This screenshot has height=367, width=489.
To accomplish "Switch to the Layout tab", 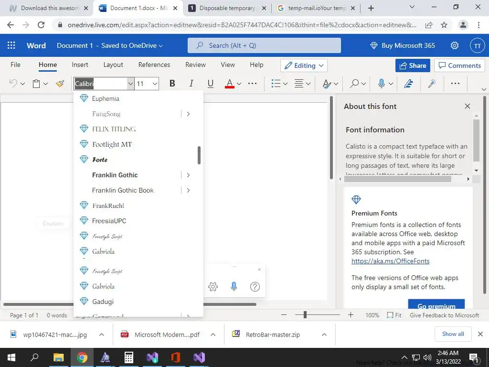I will [x=113, y=65].
